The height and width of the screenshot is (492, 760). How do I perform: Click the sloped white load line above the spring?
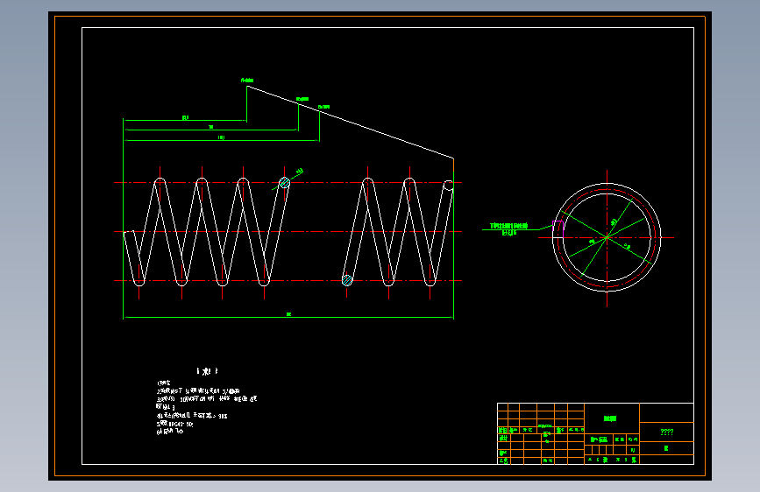click(351, 122)
